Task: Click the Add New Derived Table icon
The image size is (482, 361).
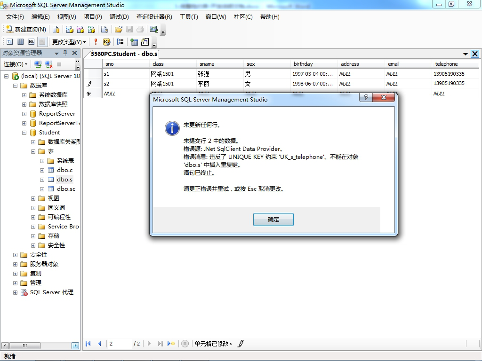Action: tap(145, 42)
